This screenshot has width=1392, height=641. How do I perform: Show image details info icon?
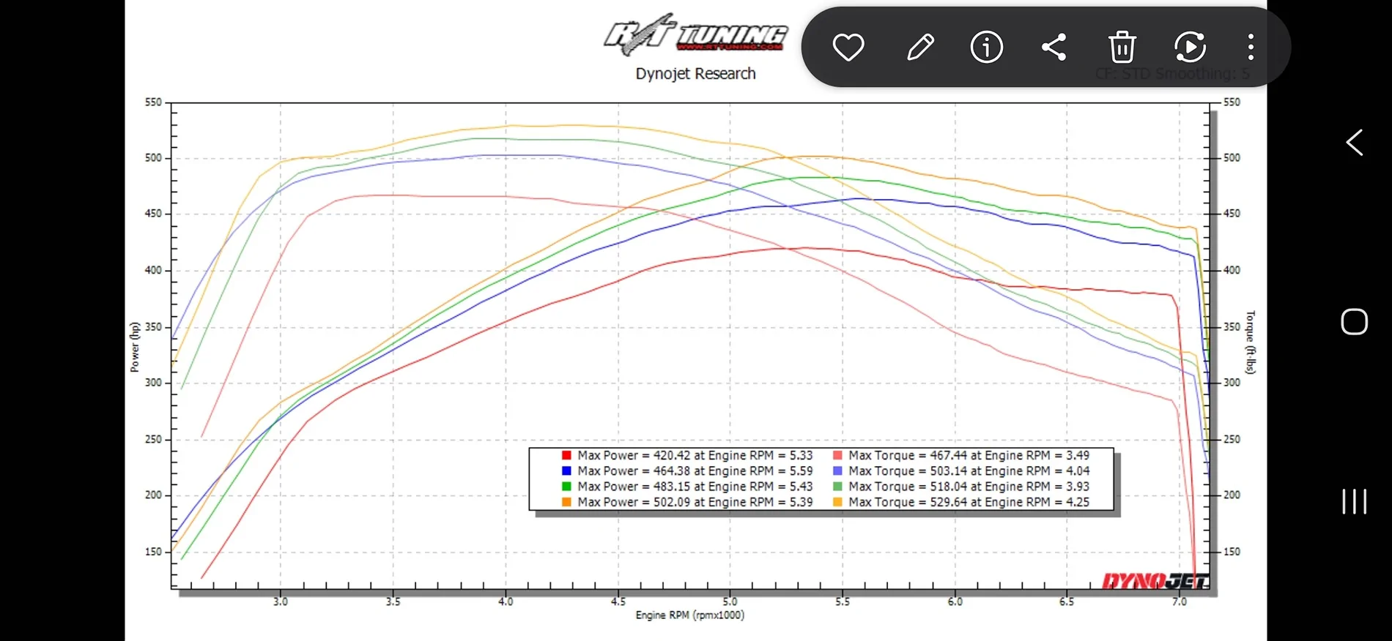[x=987, y=48]
